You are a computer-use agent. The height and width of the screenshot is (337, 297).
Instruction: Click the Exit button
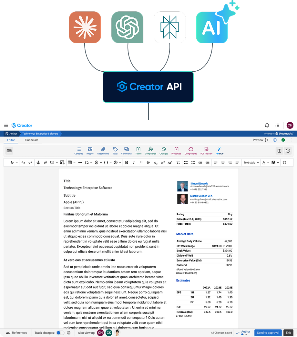click(x=288, y=333)
